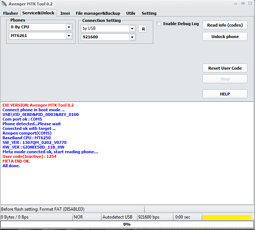Click the Stop button
Screen dimensions: 255x230
coord(225,79)
